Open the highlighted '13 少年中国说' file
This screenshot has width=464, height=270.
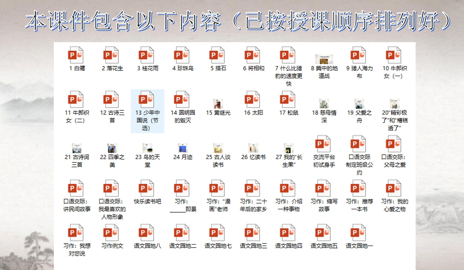click(146, 100)
